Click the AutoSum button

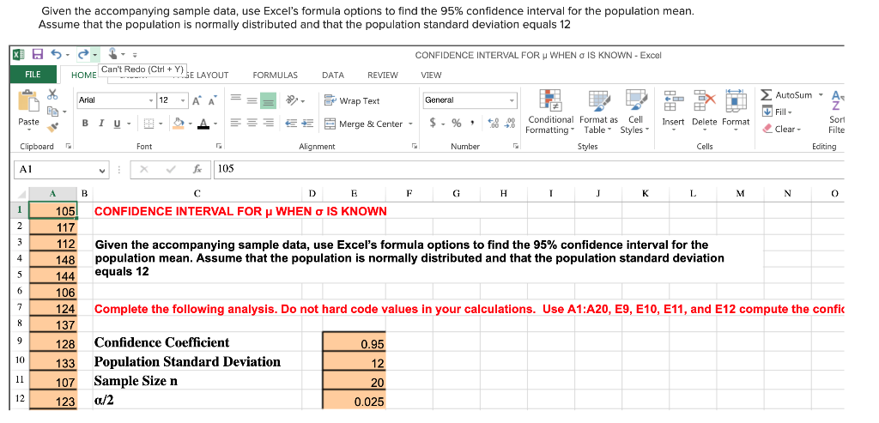coord(787,94)
